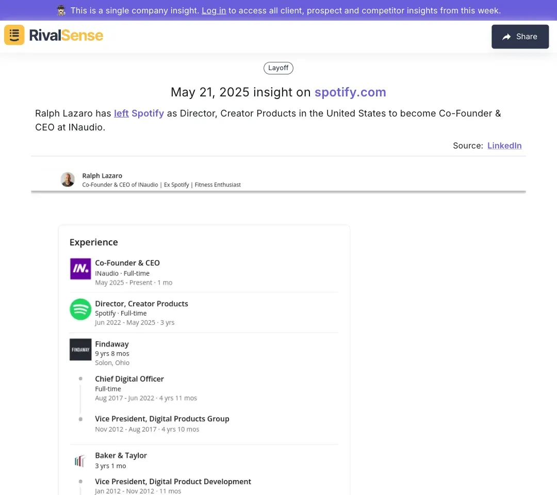Screen dimensions: 557x495
Task: Open the spotify.com link in heading
Action: 350,92
